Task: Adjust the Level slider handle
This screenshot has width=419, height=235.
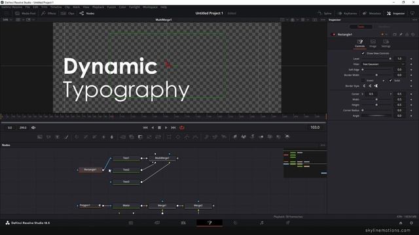Action: point(390,59)
